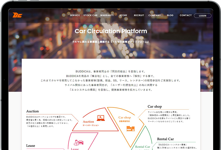Click the Car shop heading on the right

click(155, 107)
